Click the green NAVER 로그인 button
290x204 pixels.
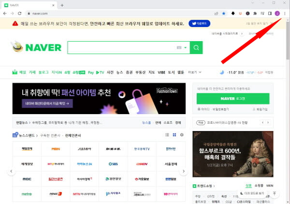(x=233, y=99)
